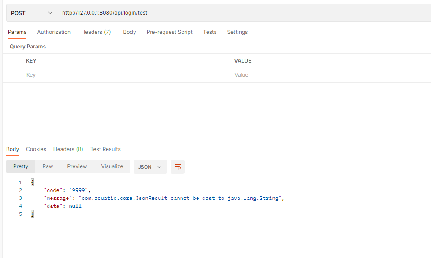Open the response Cookies tab
The width and height of the screenshot is (431, 258).
click(x=36, y=149)
